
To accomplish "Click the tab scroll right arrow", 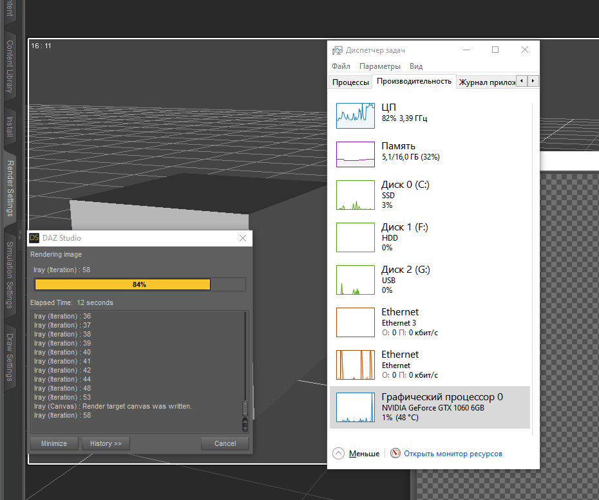I will pyautogui.click(x=533, y=81).
